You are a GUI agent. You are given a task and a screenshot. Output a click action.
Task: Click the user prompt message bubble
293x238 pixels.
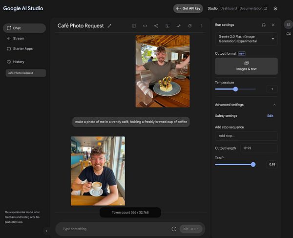131,122
